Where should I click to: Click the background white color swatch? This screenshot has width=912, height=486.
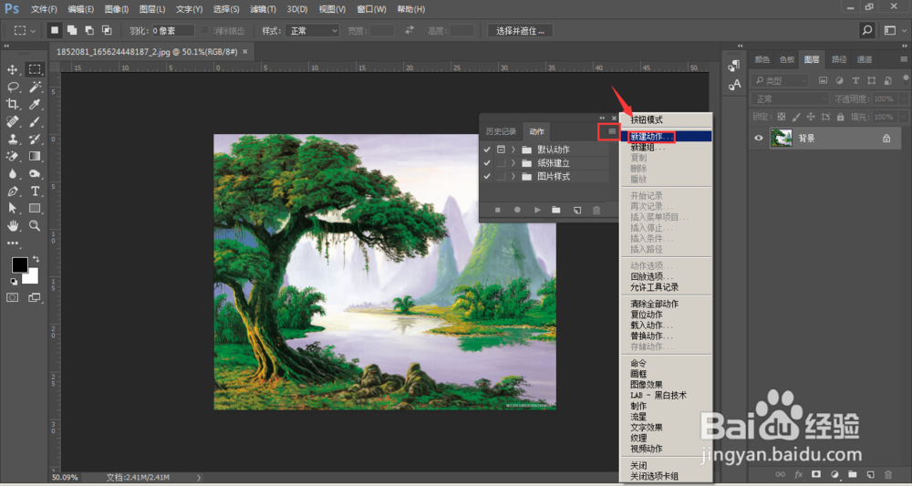(33, 278)
